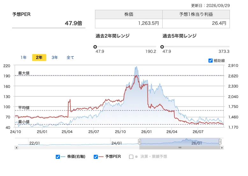This screenshot has width=248, height=176.
Task: Click the 47.9倍 PER value
Action: click(x=74, y=23)
